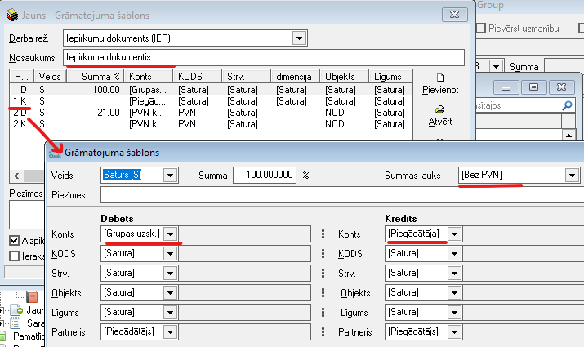Click the Nosaukums text field
This screenshot has height=347, width=584.
(264, 57)
